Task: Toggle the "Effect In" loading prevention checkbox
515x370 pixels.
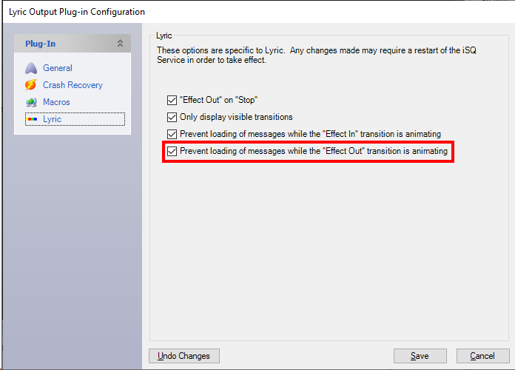Action: (x=172, y=134)
